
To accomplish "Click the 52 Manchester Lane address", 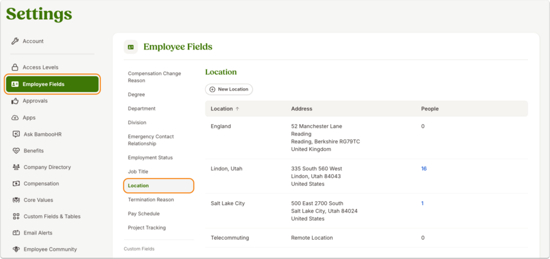I will tap(316, 126).
